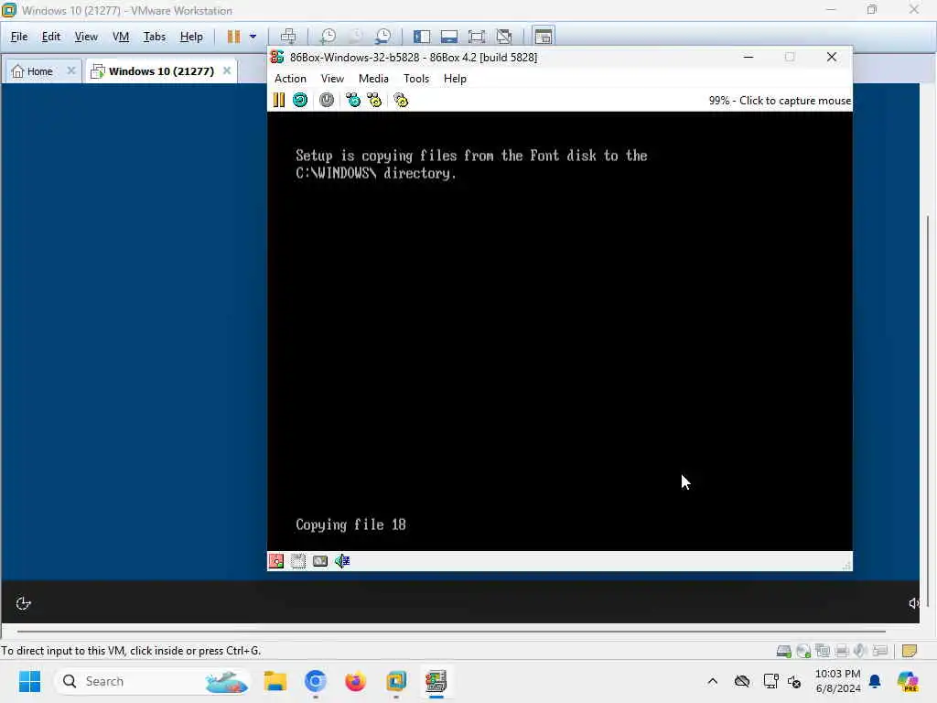This screenshot has width=937, height=703.
Task: Open 86Box taskbar icon
Action: [436, 681]
